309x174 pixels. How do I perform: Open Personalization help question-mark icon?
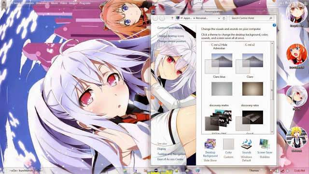pyautogui.click(x=274, y=25)
